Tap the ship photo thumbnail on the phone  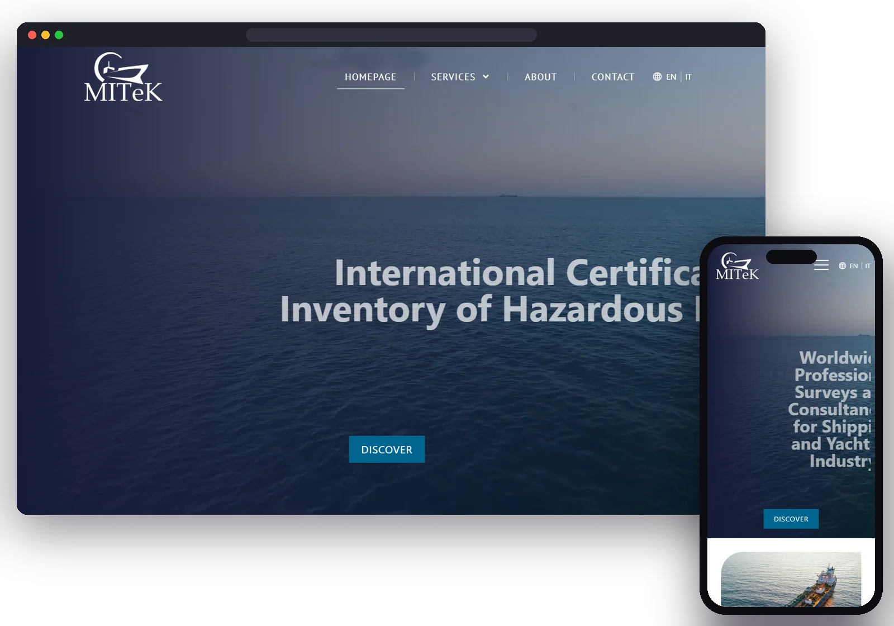pyautogui.click(x=791, y=579)
